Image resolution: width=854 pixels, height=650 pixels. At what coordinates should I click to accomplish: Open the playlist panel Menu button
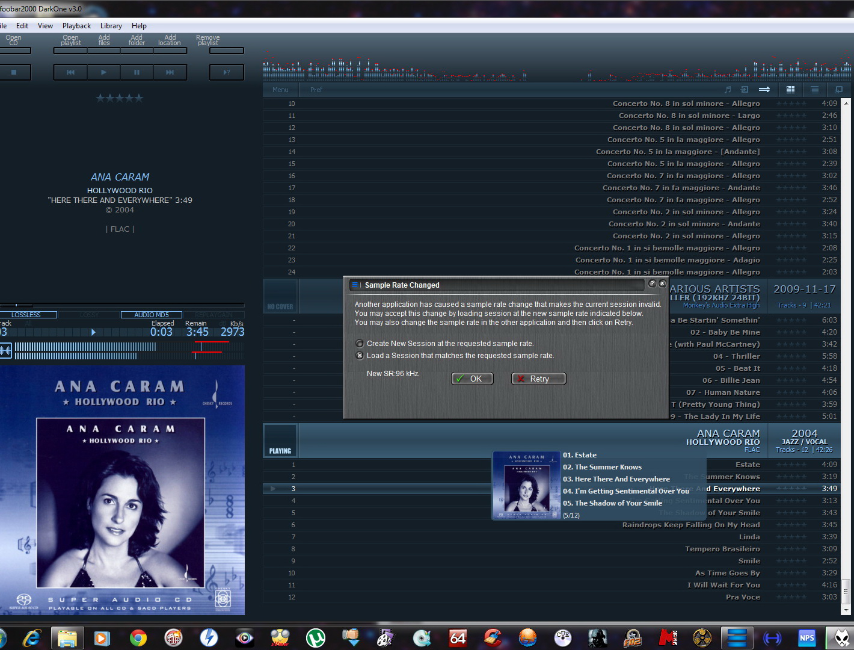click(x=280, y=90)
